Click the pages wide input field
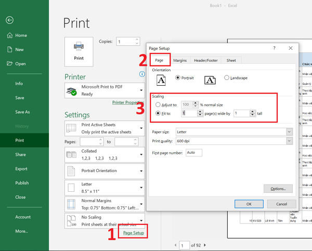Image resolution: width=312 pixels, height=251 pixels. pyautogui.click(x=189, y=113)
